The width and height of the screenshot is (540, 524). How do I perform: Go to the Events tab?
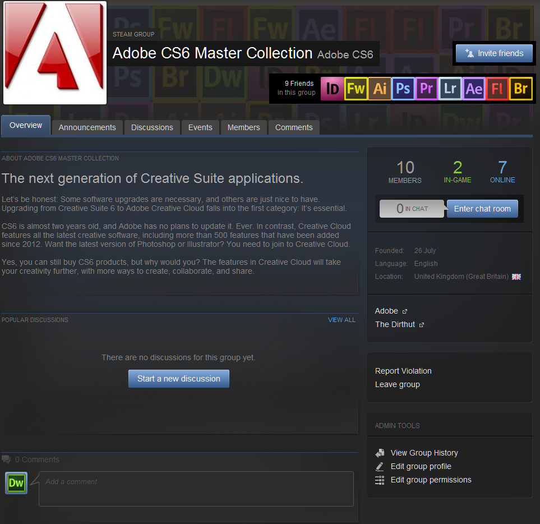(x=200, y=127)
